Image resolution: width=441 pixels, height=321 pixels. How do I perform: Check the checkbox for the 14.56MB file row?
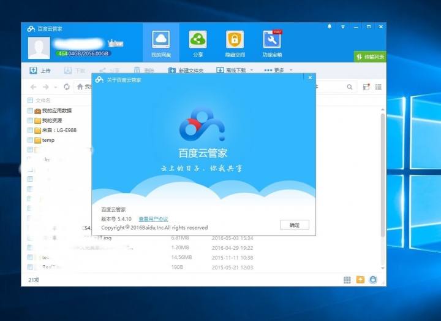[31, 257]
